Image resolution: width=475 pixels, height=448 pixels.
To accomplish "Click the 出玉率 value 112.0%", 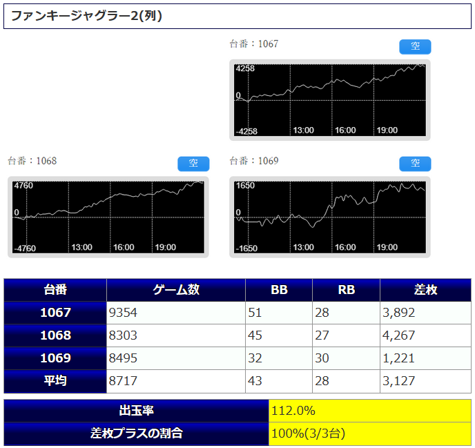I will 369,411.
